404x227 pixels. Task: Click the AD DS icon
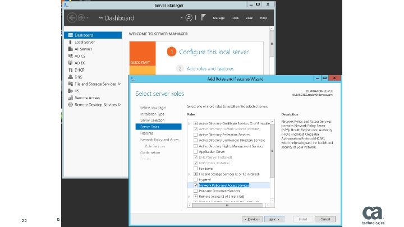pos(70,63)
